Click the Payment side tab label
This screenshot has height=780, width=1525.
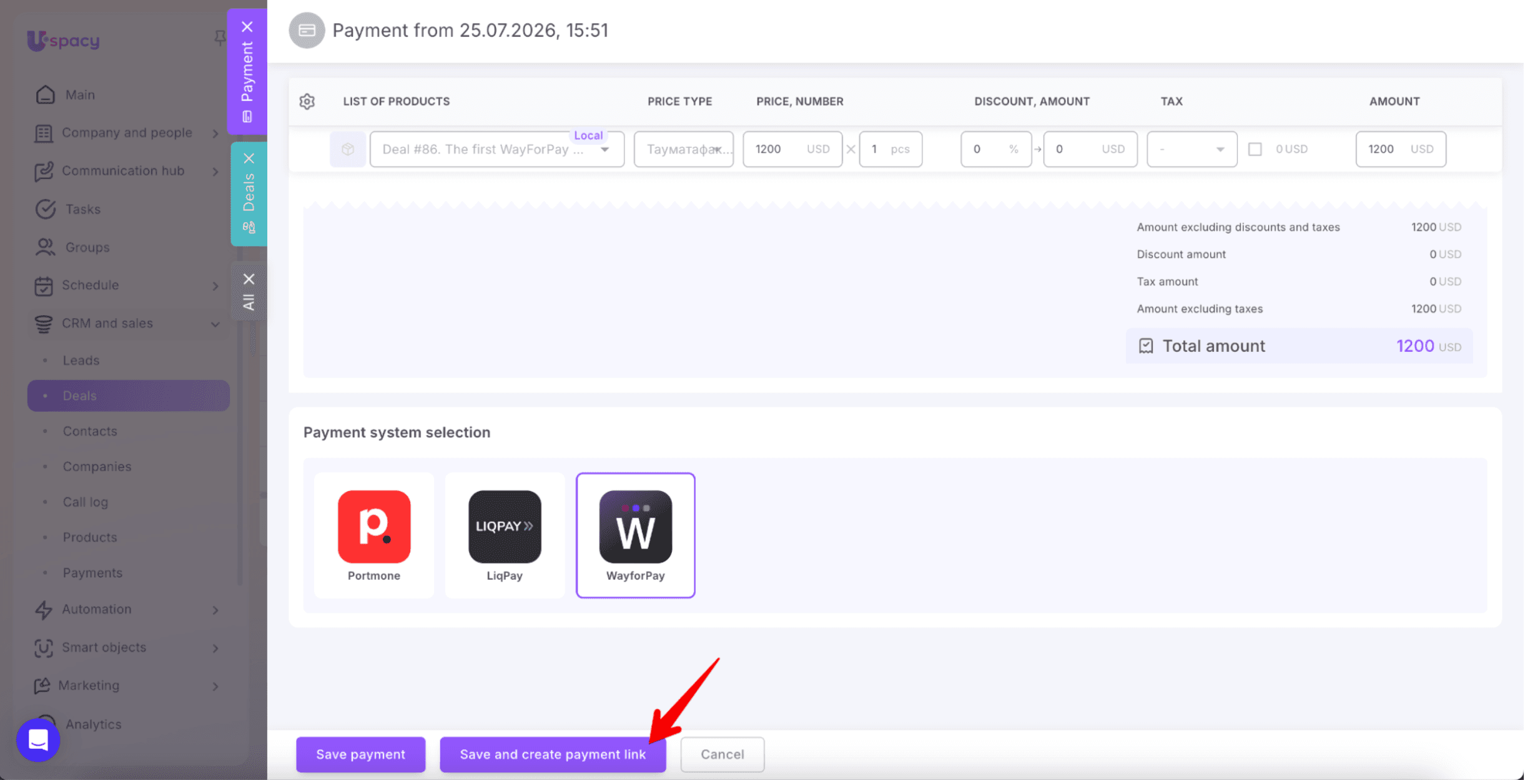point(247,72)
